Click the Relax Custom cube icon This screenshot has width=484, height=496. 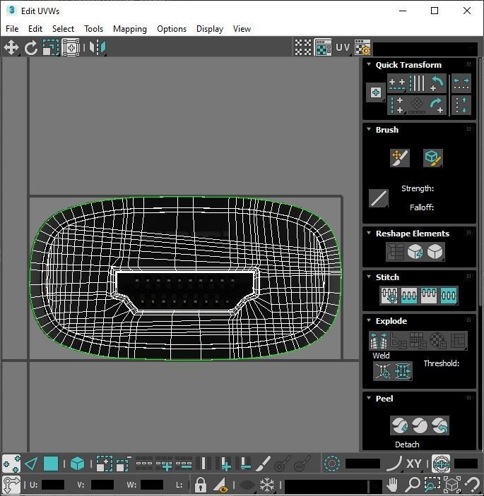tap(435, 252)
